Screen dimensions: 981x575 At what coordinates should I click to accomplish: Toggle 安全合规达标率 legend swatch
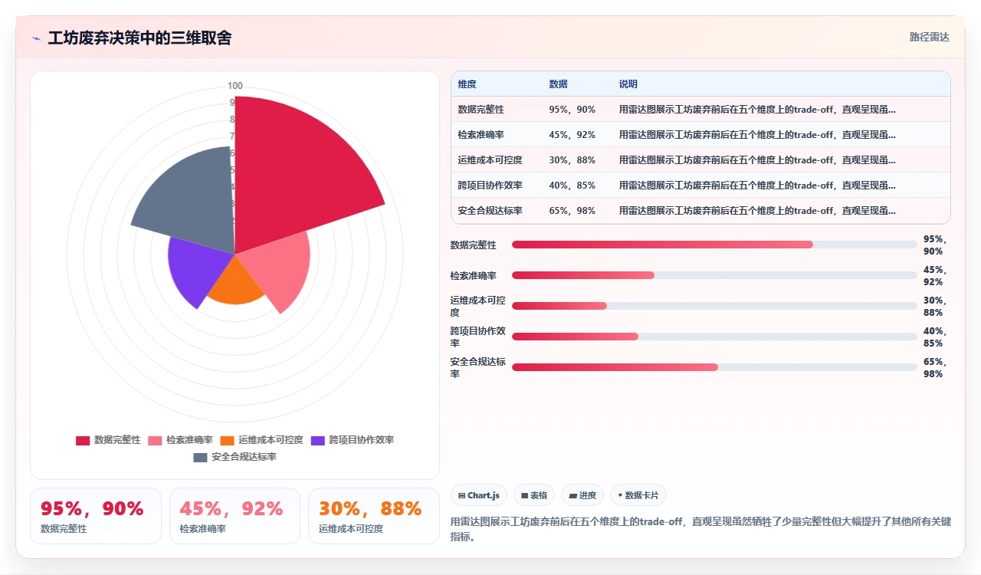pos(200,457)
